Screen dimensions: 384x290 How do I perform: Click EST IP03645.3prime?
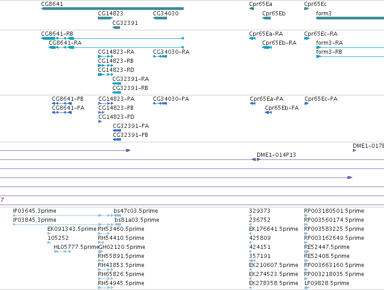pos(63,215)
